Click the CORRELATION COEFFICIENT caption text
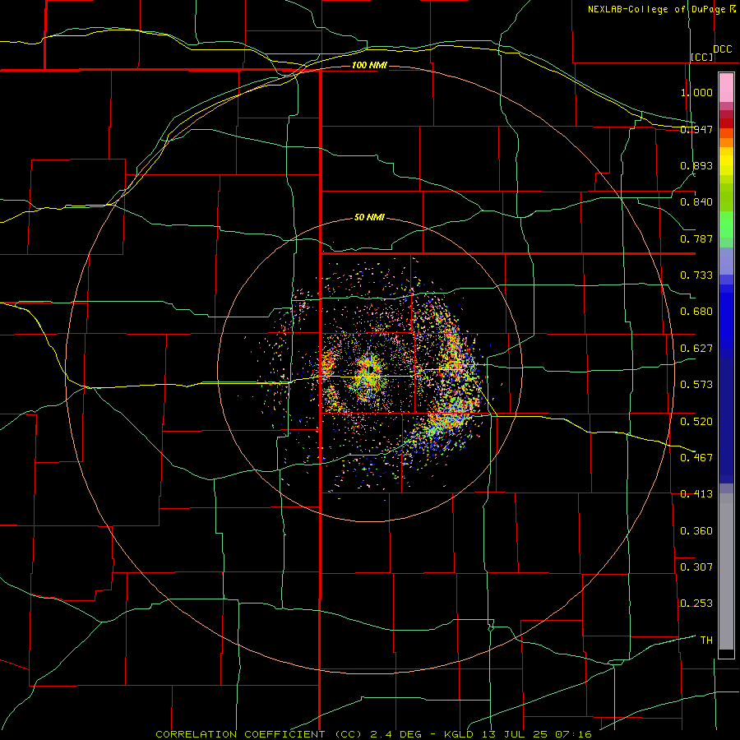 pos(240,734)
